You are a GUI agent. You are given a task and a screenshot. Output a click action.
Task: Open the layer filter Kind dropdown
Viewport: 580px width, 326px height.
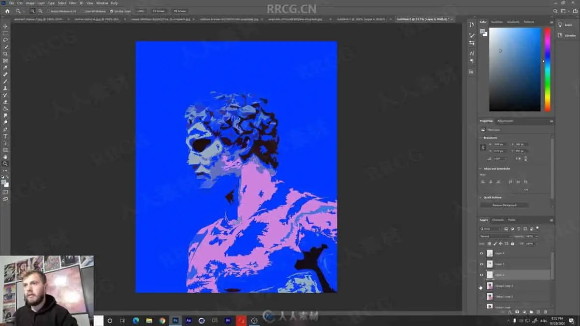(491, 228)
